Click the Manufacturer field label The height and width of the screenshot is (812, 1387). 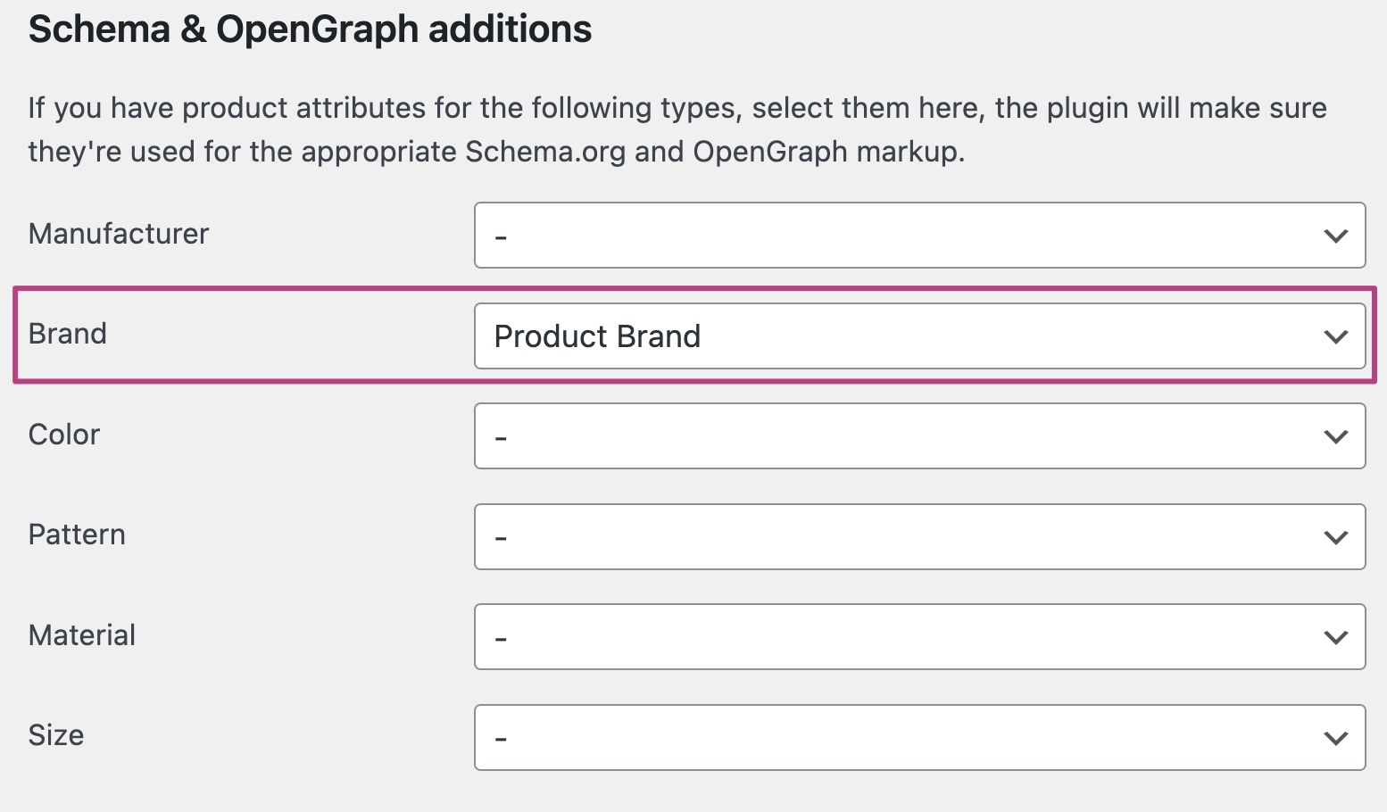(119, 234)
